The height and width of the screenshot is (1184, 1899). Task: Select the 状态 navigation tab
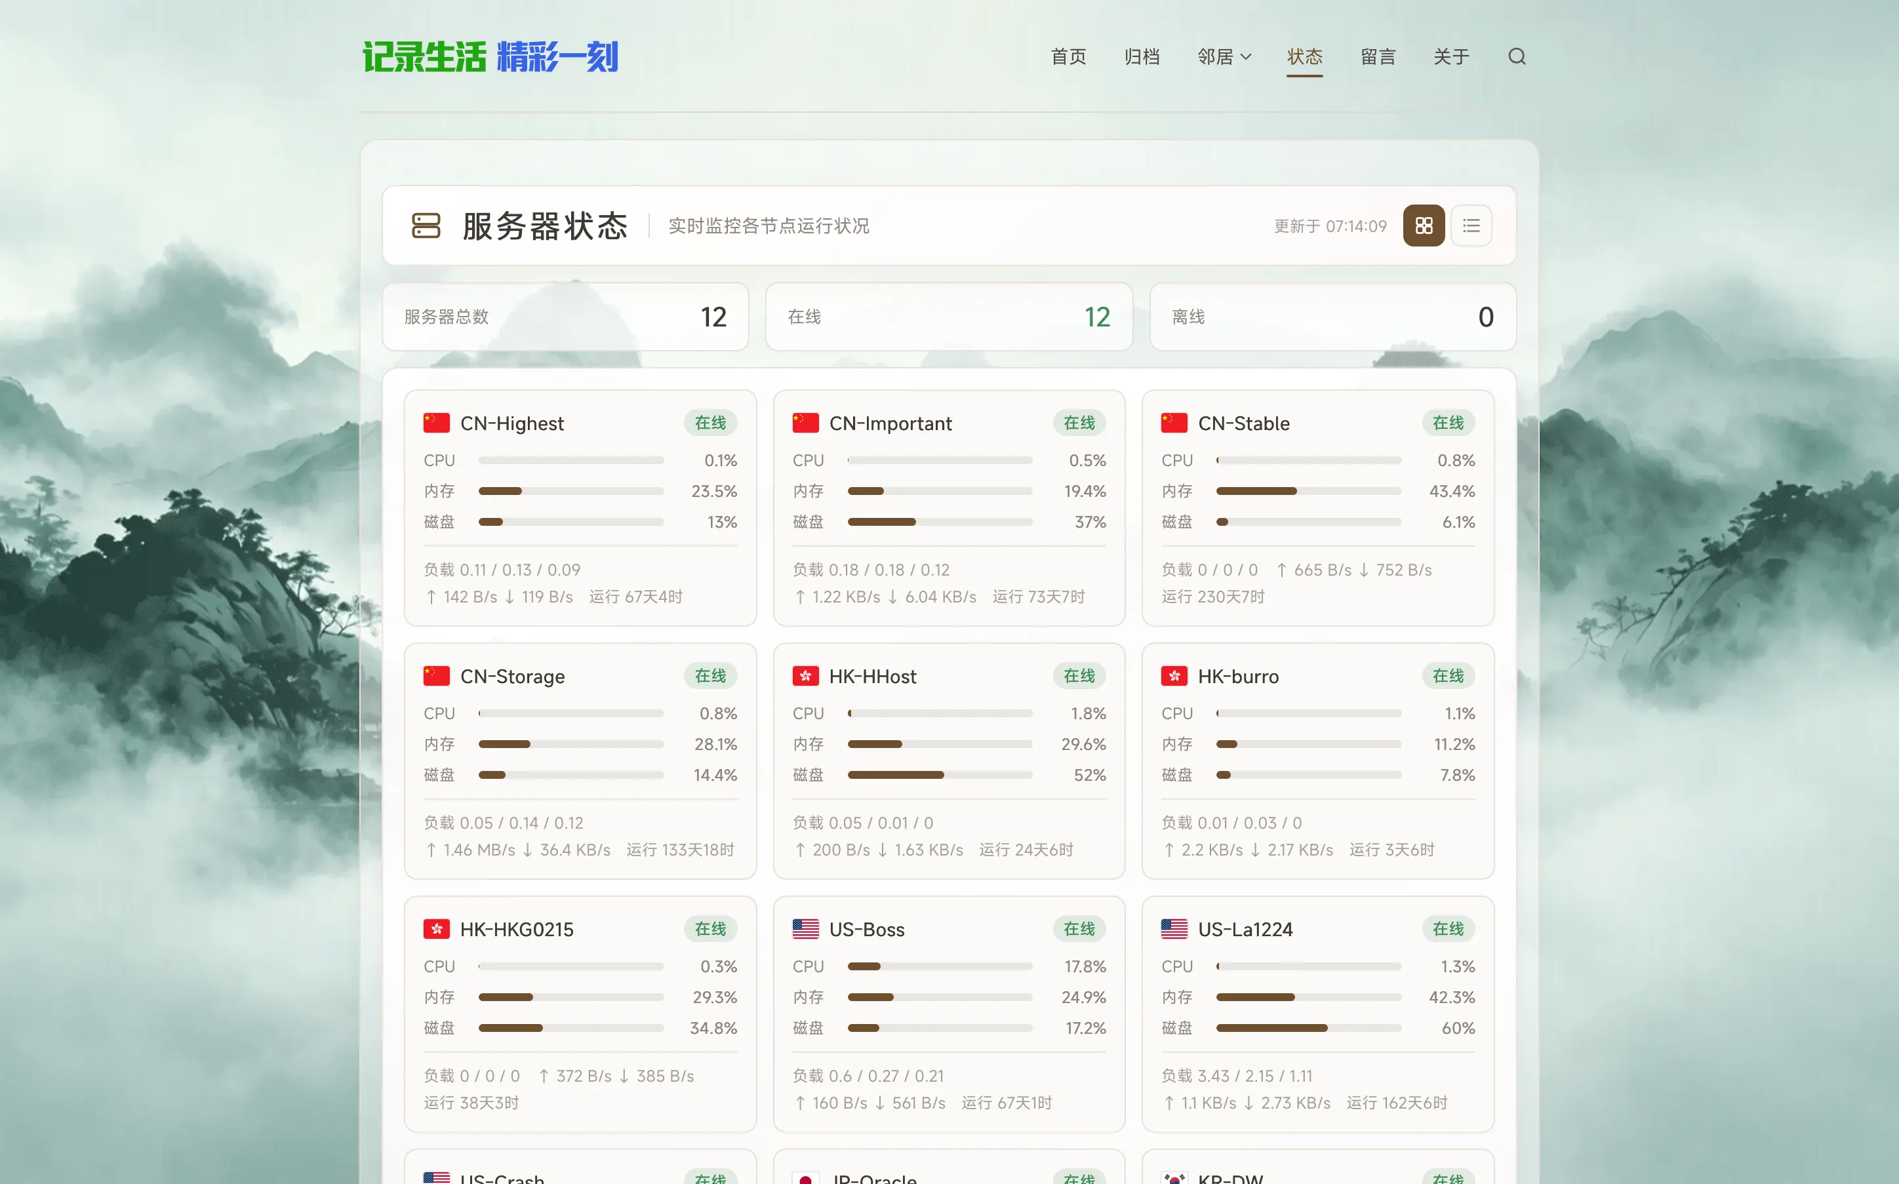point(1305,56)
